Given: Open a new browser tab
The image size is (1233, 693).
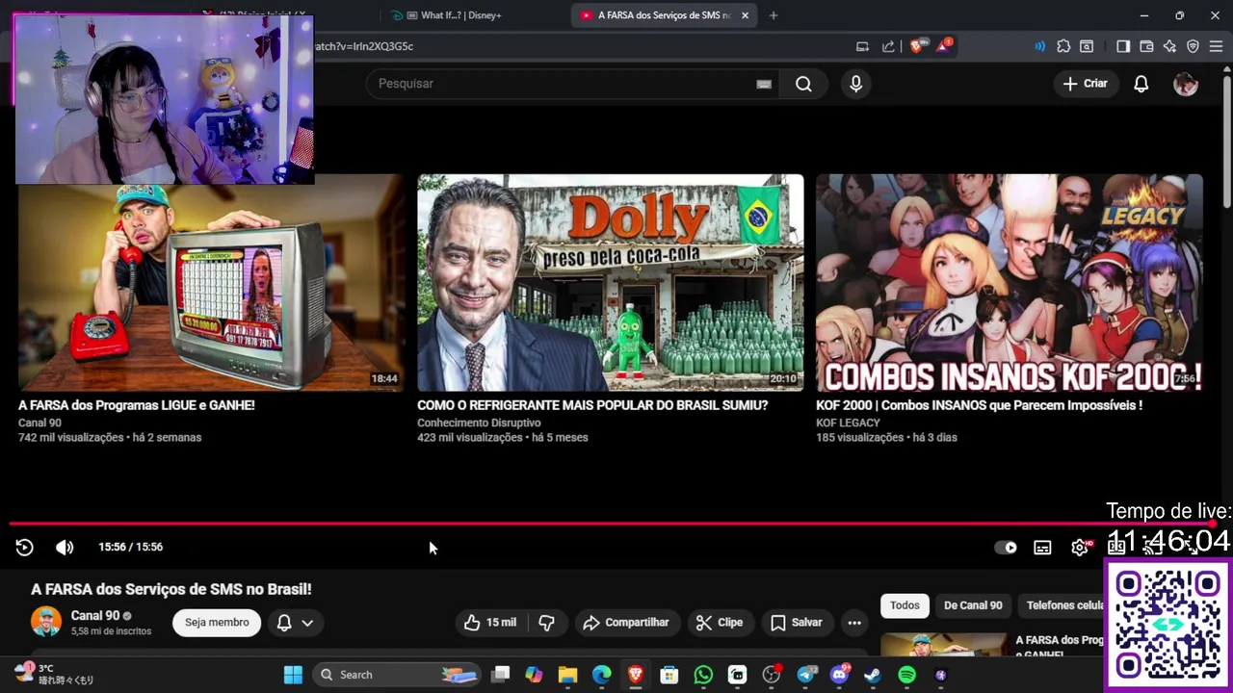Looking at the screenshot, I should click(773, 15).
